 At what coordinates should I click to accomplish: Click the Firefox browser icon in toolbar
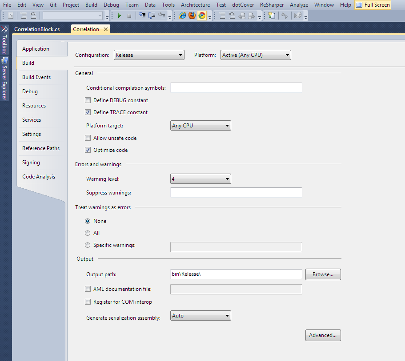click(x=192, y=16)
